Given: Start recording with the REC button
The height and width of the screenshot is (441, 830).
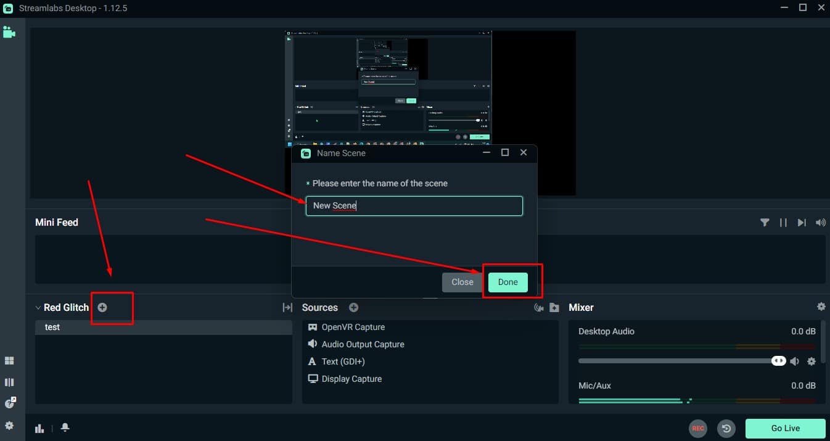Looking at the screenshot, I should [698, 428].
